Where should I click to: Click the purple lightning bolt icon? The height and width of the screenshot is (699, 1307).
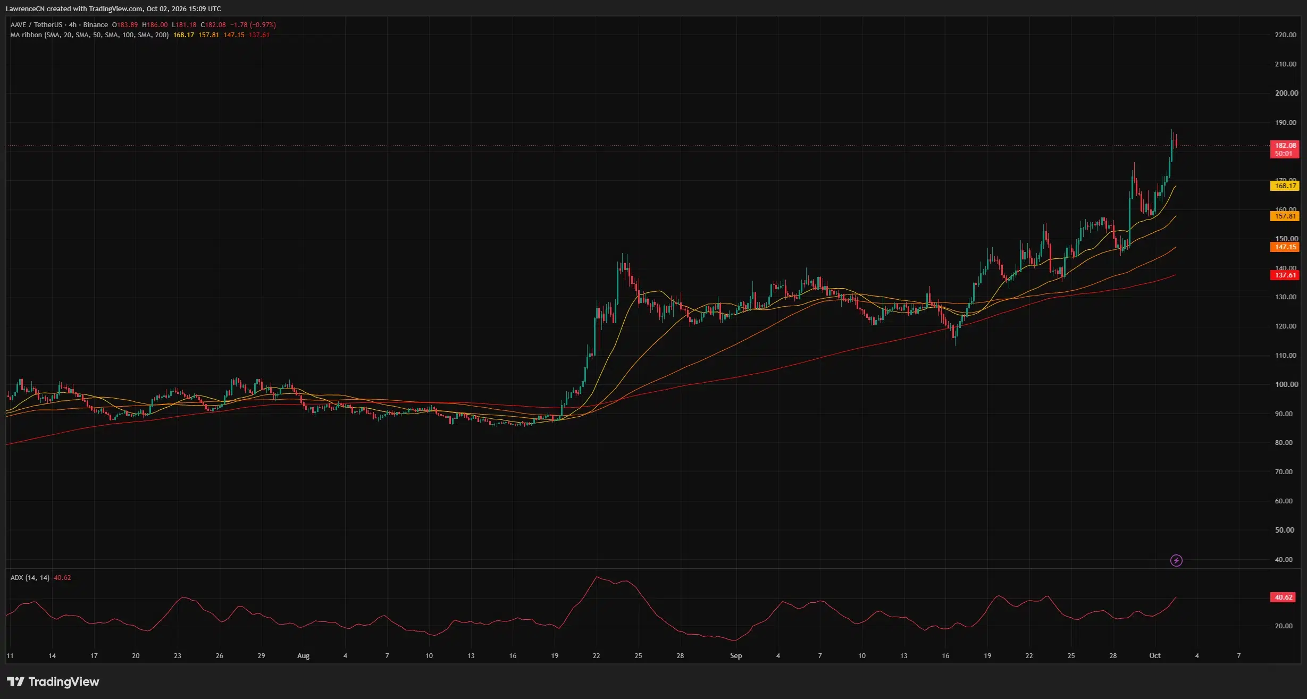[x=1176, y=560]
